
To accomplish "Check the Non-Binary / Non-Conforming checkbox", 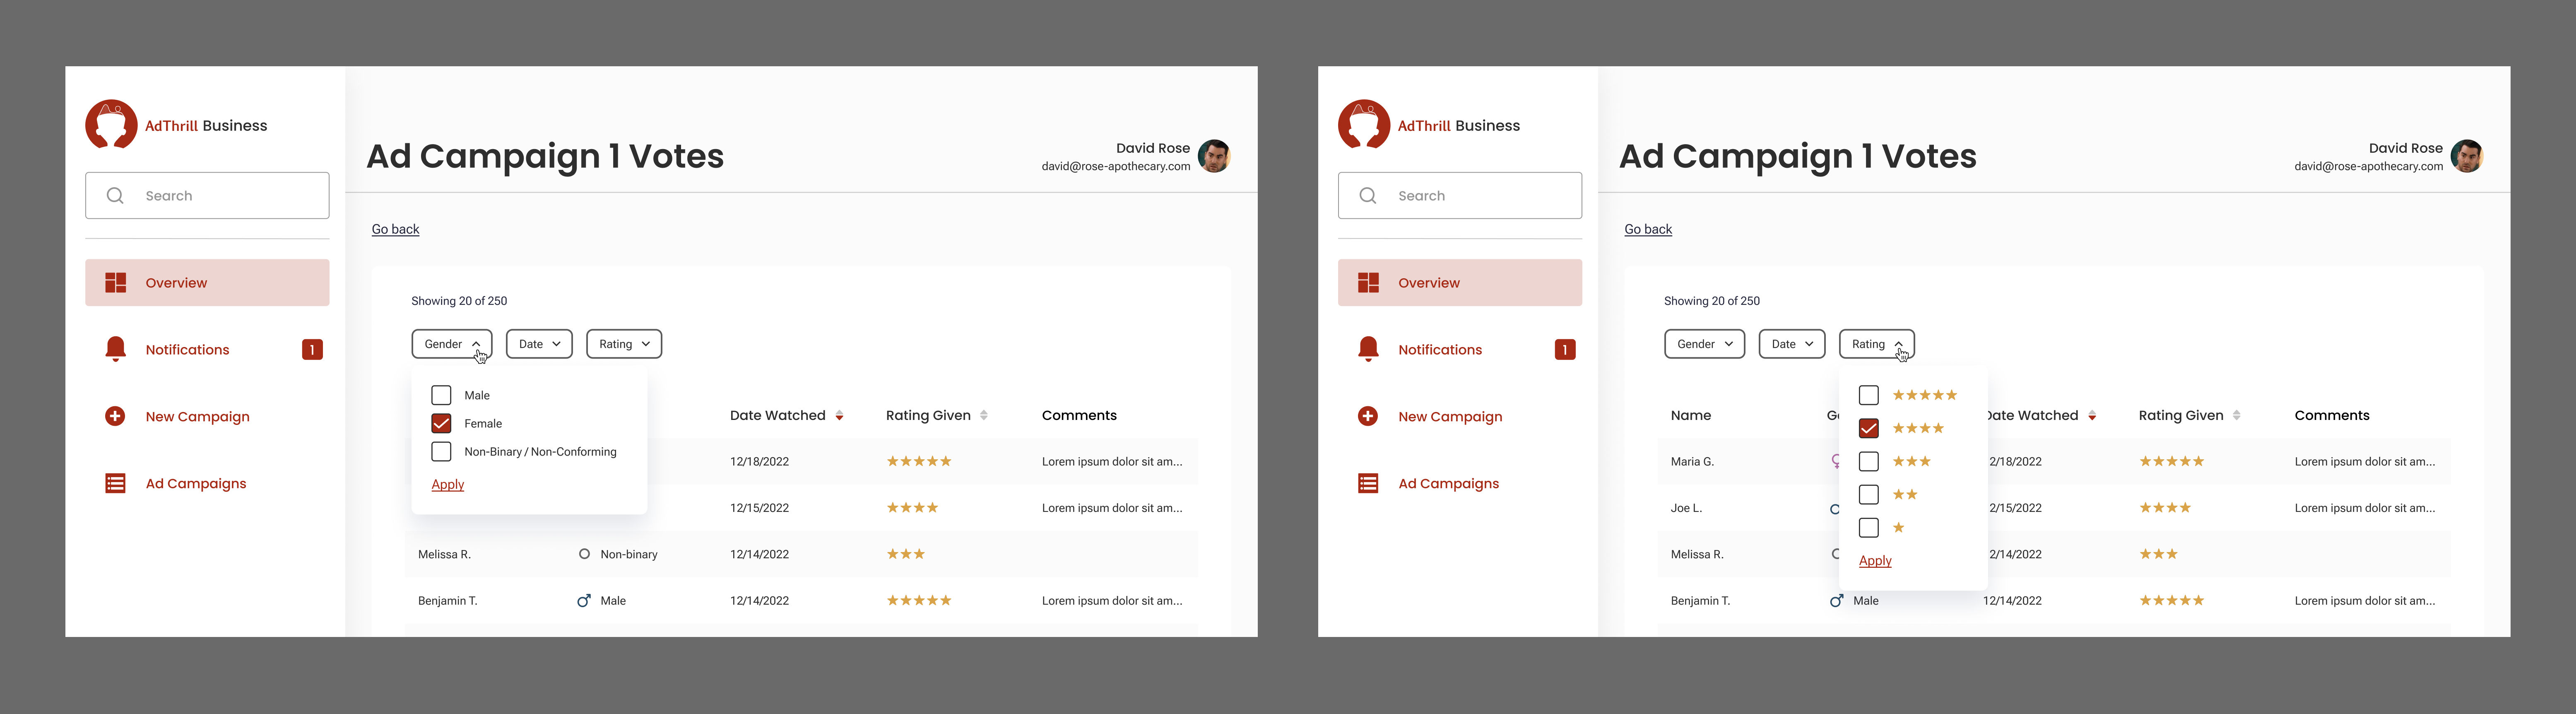I will (441, 451).
